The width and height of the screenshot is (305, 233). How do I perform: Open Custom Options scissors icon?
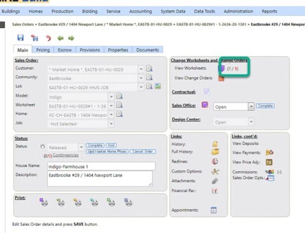coord(215,171)
